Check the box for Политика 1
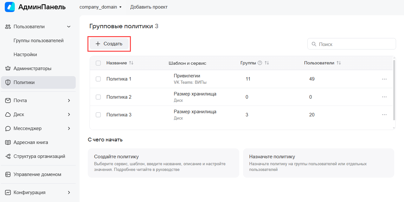404x202 pixels. (98, 79)
